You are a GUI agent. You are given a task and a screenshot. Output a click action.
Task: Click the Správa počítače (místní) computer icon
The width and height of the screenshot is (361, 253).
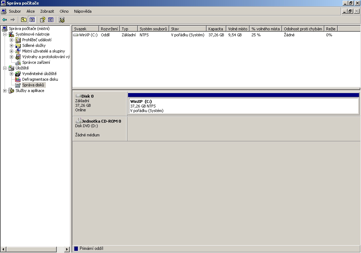5,29
